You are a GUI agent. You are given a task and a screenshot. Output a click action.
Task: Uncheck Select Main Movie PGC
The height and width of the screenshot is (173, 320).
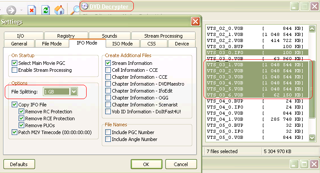[x=14, y=63]
